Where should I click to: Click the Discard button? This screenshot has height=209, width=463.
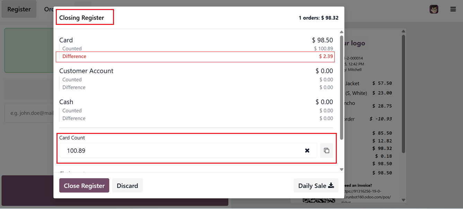[127, 185]
